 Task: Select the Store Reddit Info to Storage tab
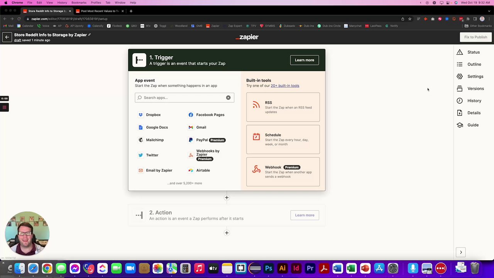pyautogui.click(x=47, y=11)
